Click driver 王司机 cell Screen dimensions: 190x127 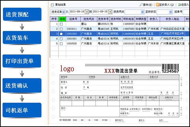pos(116,29)
